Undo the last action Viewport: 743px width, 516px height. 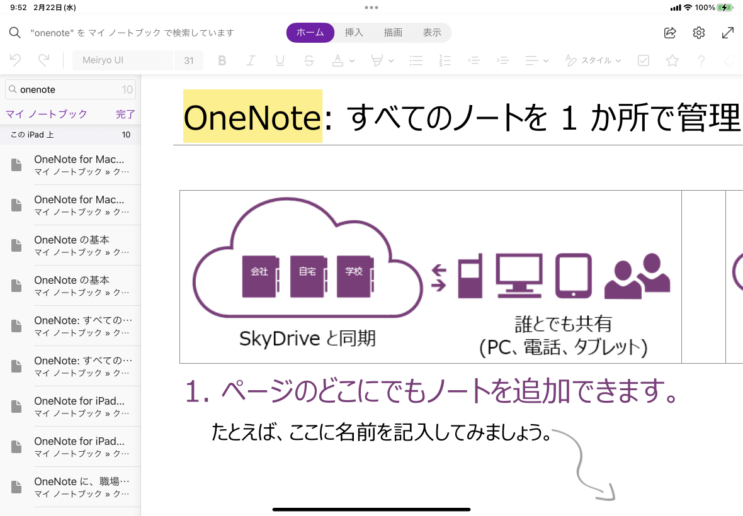pyautogui.click(x=15, y=60)
